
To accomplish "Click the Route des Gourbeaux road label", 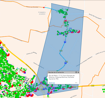I will click(x=95, y=16).
